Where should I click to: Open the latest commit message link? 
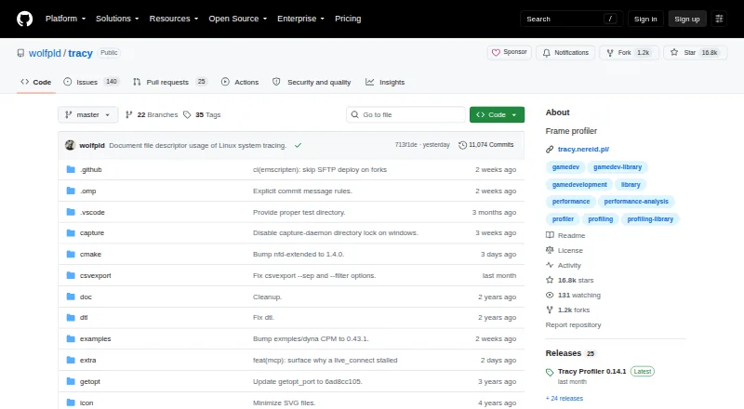[x=198, y=146]
